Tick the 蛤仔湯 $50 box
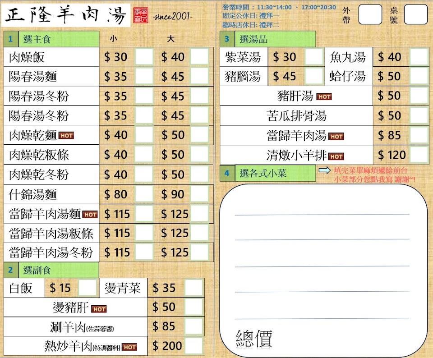 click(x=419, y=76)
